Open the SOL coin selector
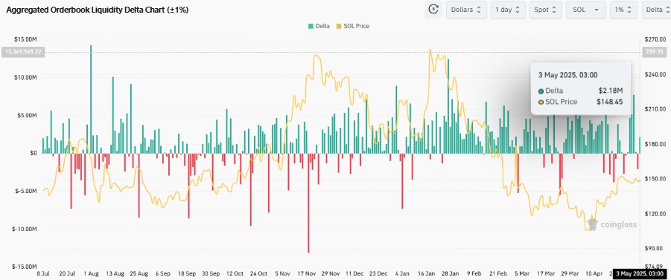 (x=586, y=10)
